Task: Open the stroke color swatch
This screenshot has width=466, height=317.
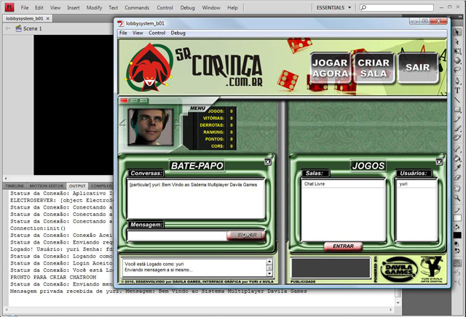Action: (x=457, y=218)
